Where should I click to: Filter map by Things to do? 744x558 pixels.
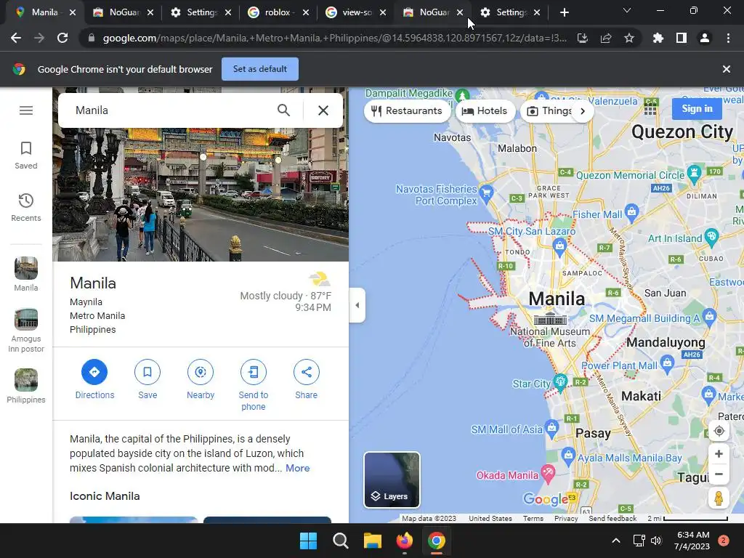click(x=549, y=111)
